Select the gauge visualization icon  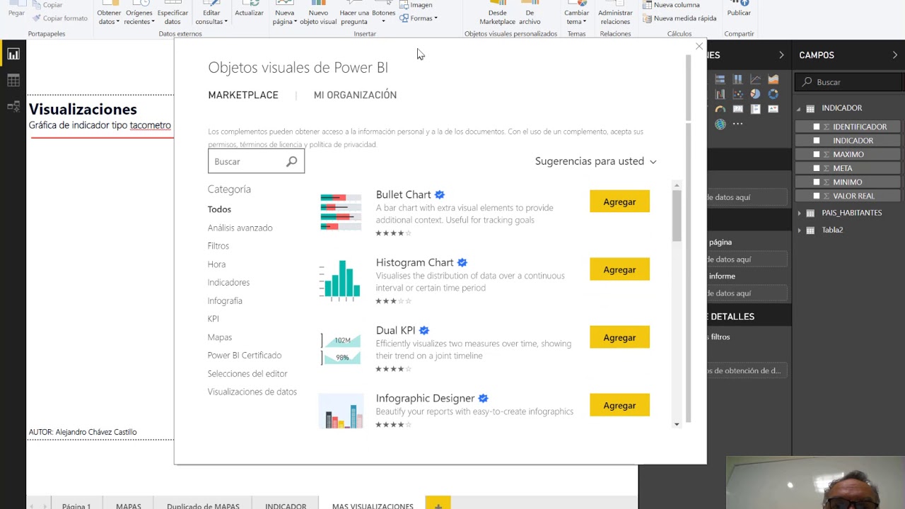click(x=720, y=109)
